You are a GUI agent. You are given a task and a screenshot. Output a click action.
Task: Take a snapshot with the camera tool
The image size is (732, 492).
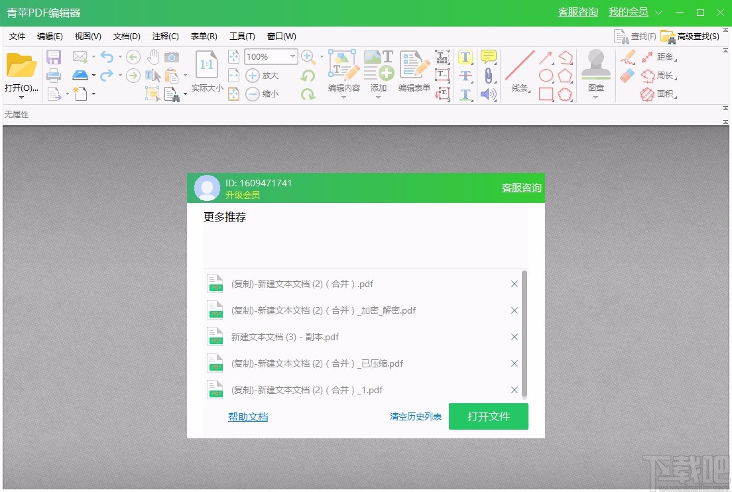pyautogui.click(x=172, y=56)
